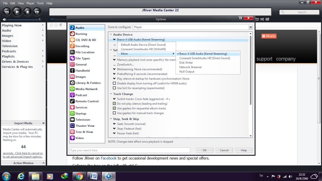Image resolution: width=322 pixels, height=181 pixels.
Task: Open File Location settings
Action: [87, 52]
